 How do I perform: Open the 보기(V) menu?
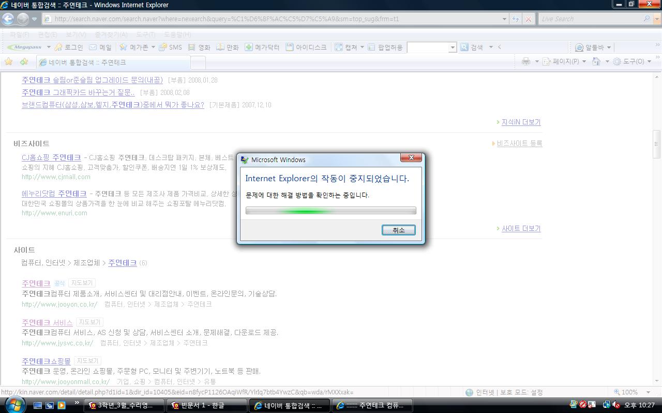pyautogui.click(x=76, y=35)
